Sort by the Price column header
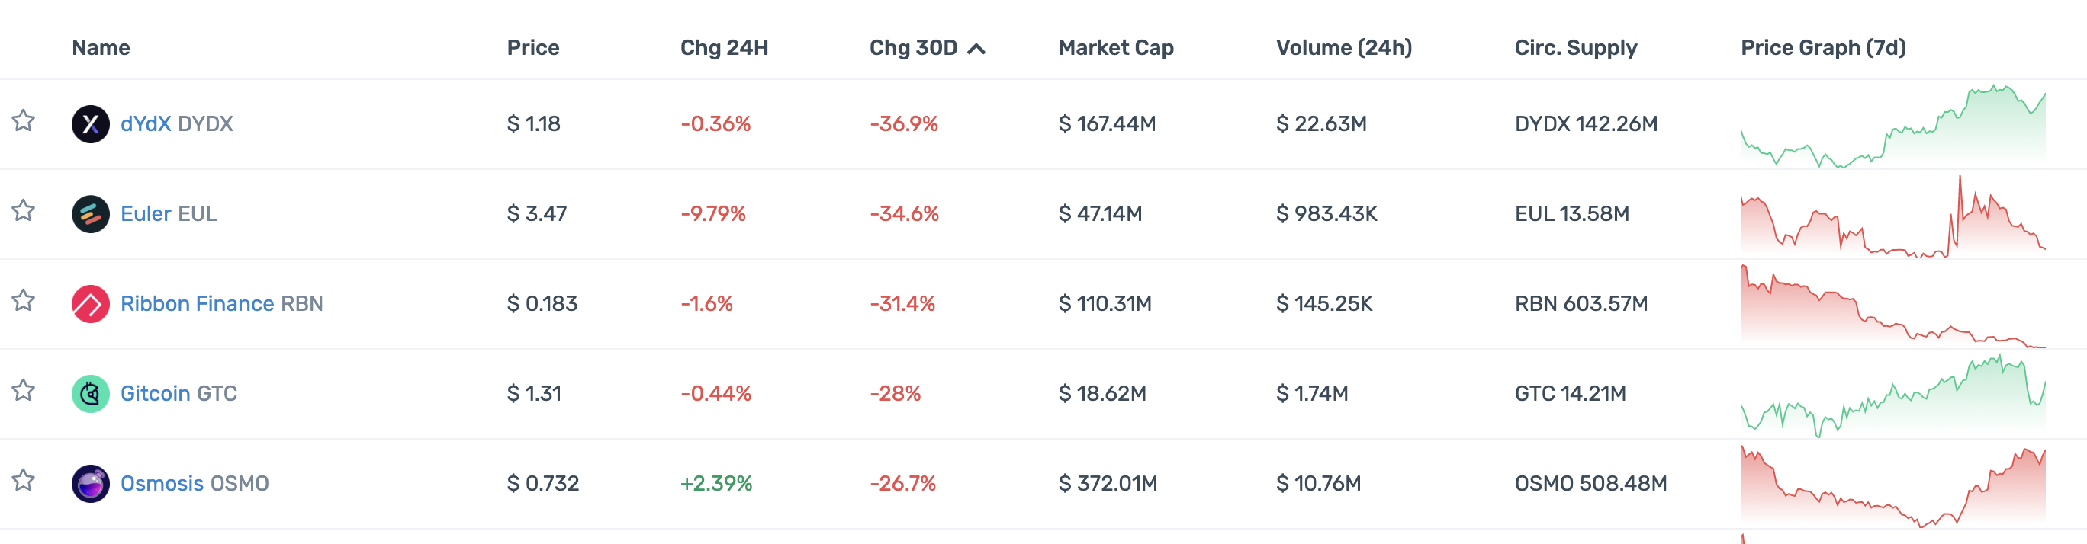 point(532,48)
